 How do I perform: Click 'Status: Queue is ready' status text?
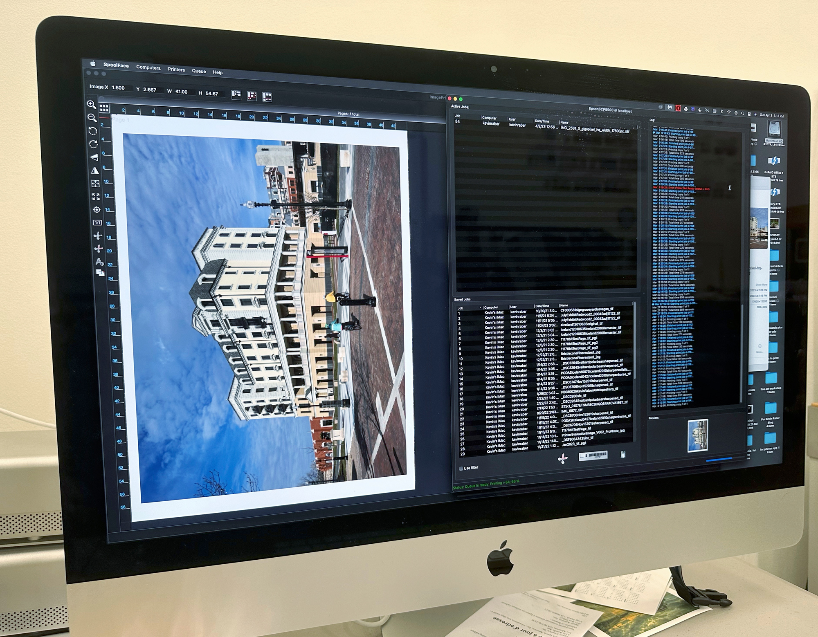click(486, 485)
